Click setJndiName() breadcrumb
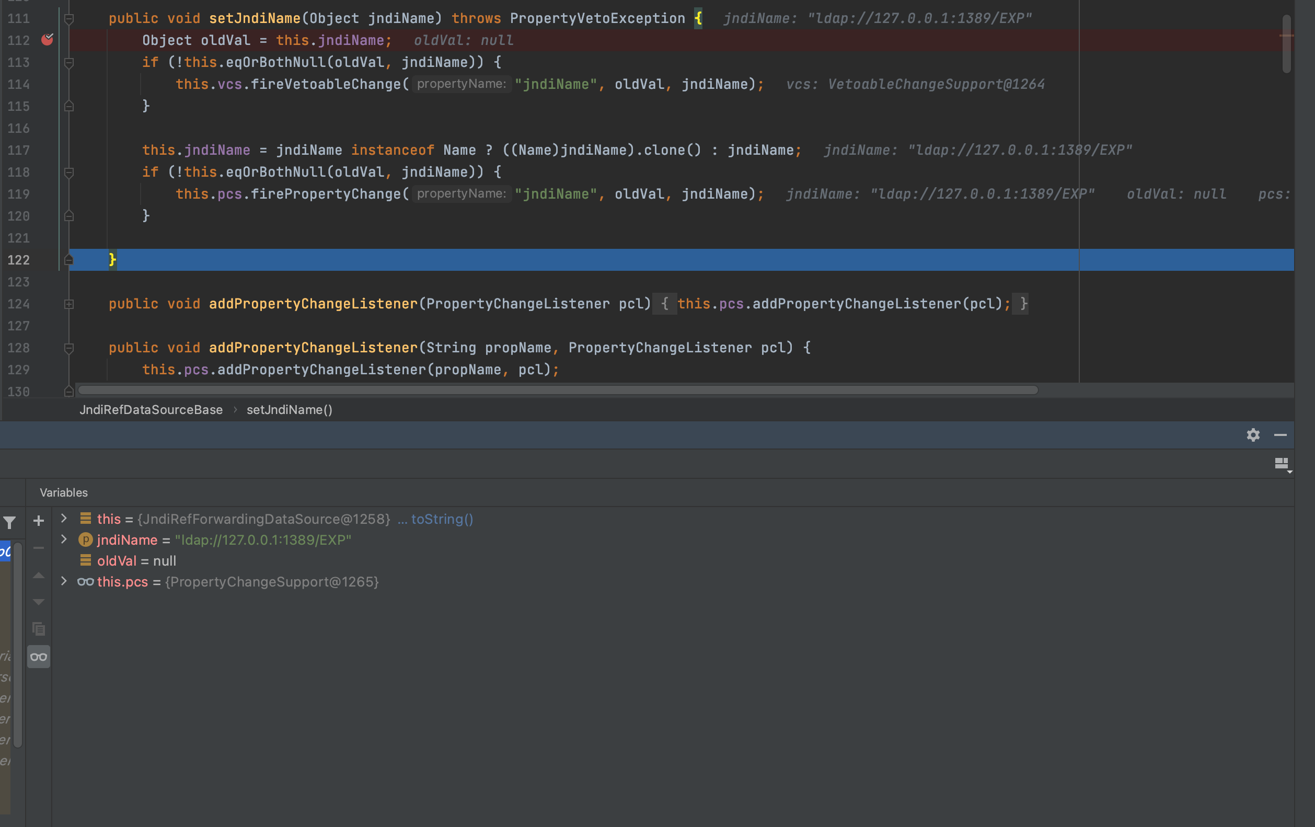The height and width of the screenshot is (827, 1315). (290, 410)
